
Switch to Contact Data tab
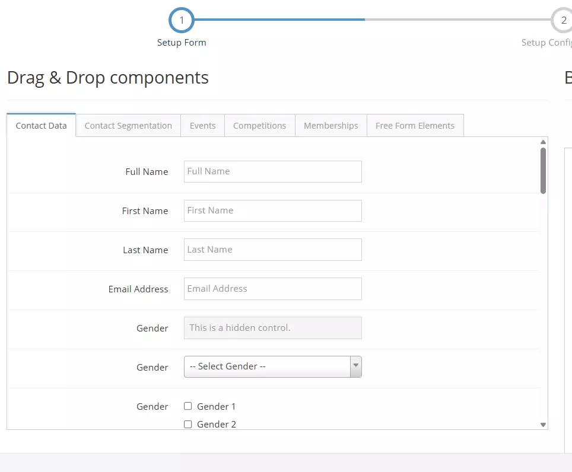(41, 126)
